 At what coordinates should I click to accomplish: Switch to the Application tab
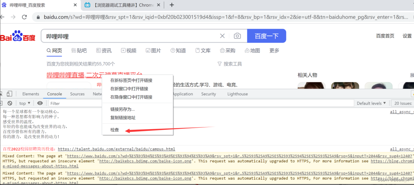(x=183, y=94)
